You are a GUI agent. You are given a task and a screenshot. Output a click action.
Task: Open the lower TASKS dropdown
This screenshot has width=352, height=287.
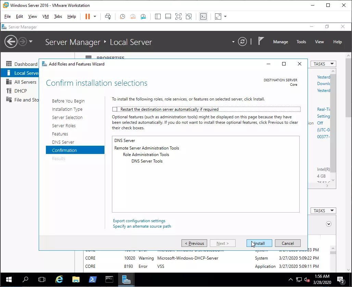[323, 211]
